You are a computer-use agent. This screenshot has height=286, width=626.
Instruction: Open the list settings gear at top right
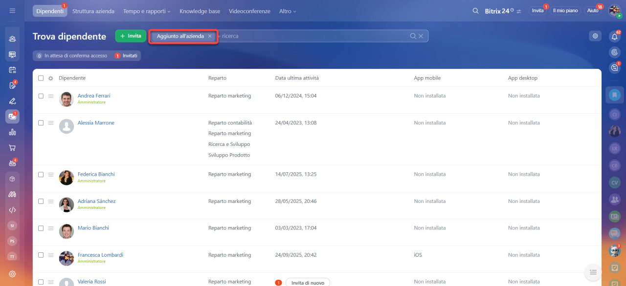tap(595, 36)
